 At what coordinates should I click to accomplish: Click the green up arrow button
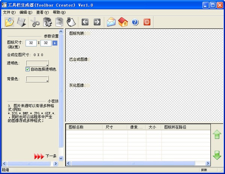tap(217, 135)
